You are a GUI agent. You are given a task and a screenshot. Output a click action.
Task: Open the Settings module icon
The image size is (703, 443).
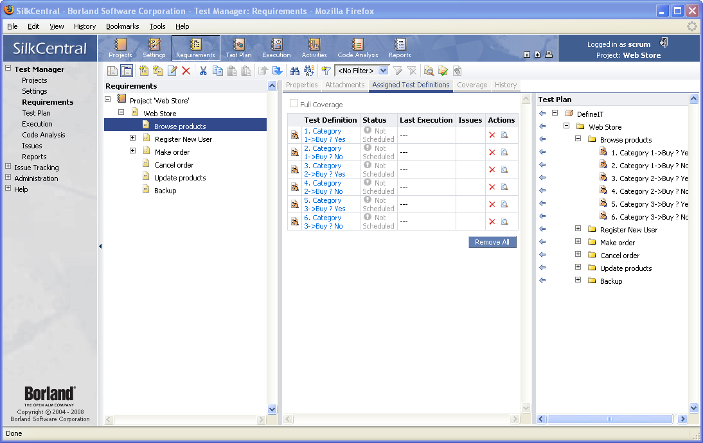click(x=154, y=48)
